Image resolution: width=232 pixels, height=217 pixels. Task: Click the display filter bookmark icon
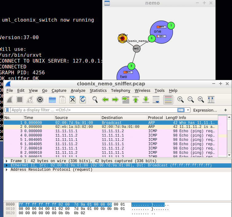click(7, 110)
